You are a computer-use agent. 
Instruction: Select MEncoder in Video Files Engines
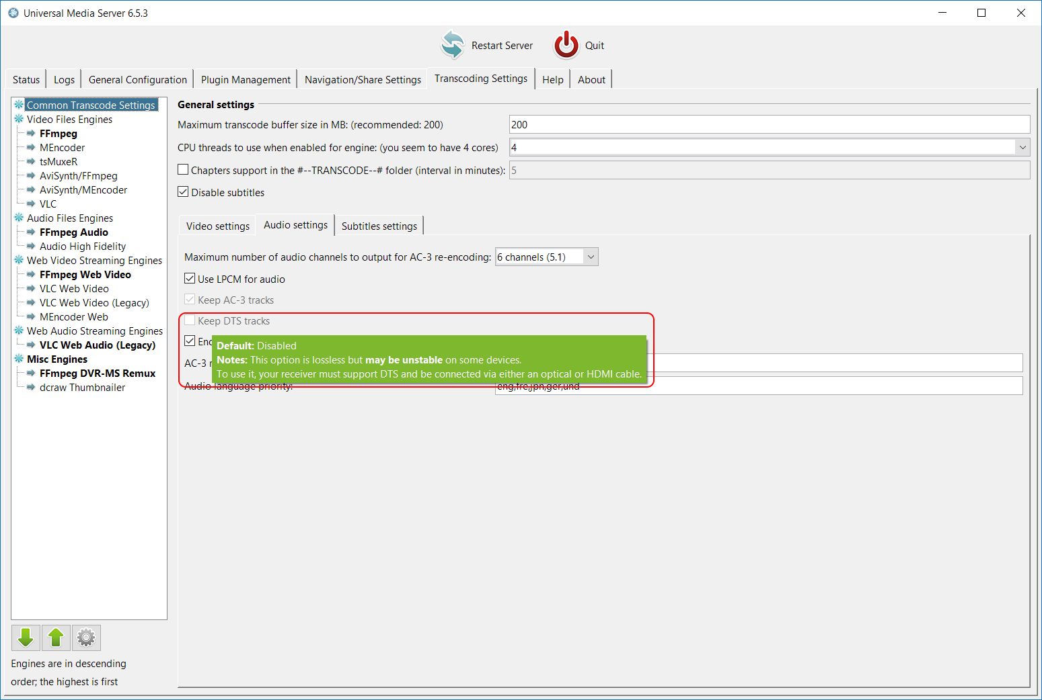point(62,147)
